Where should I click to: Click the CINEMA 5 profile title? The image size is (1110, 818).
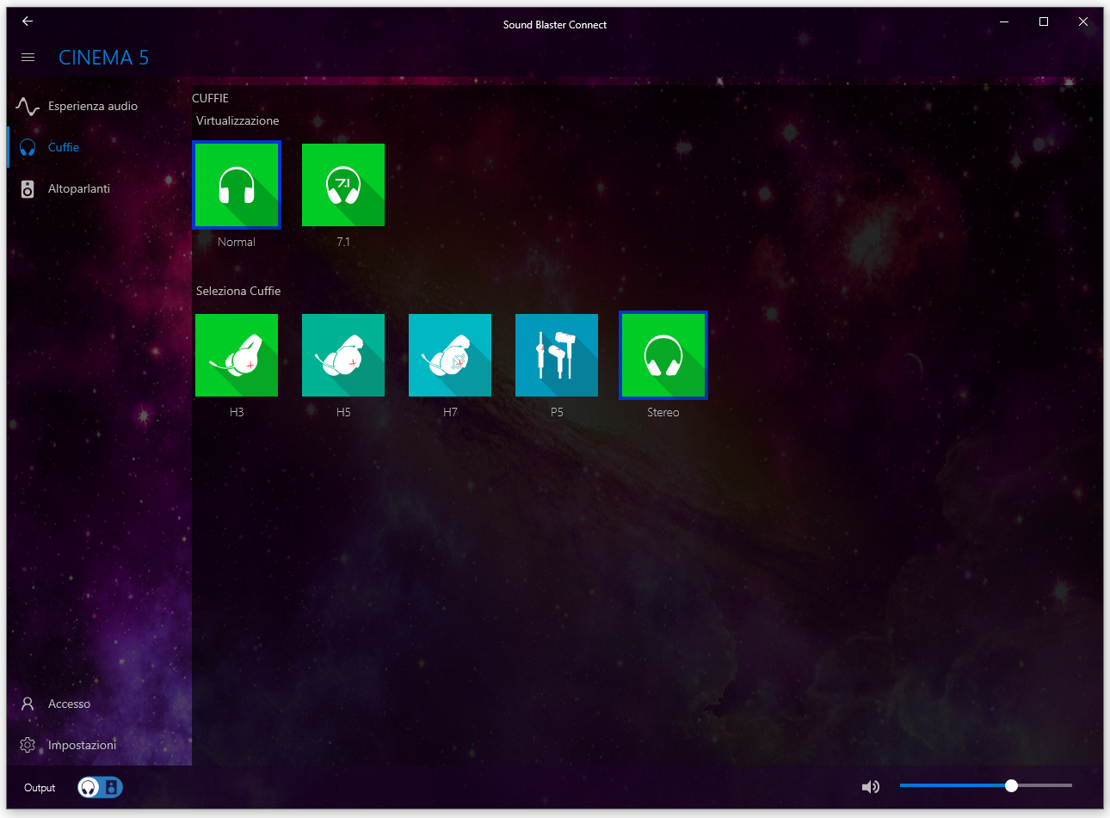(103, 58)
